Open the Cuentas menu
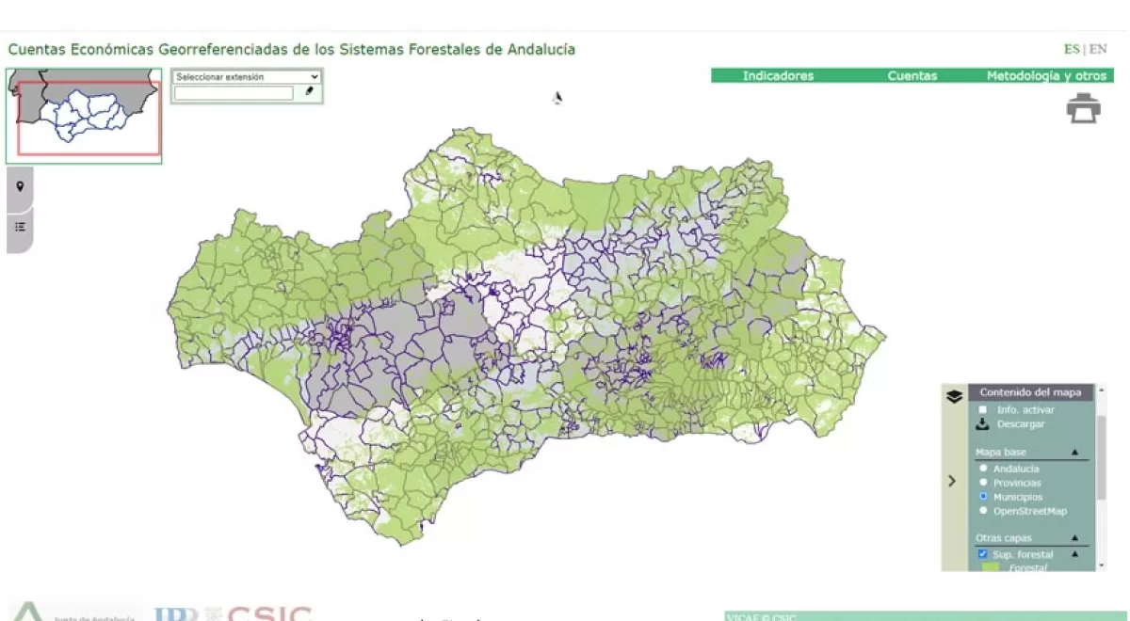 click(x=912, y=76)
